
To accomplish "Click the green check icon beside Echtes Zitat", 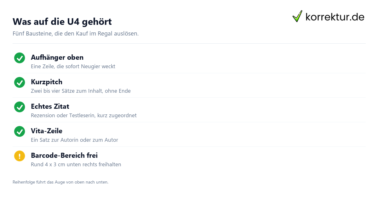I will coord(20,107).
